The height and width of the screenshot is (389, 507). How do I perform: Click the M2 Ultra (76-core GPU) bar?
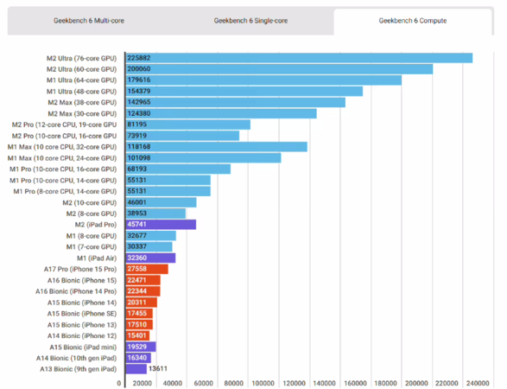coord(299,58)
